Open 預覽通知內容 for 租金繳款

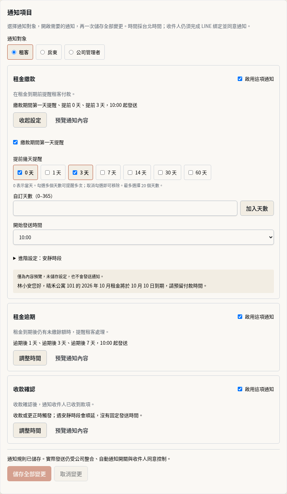pyautogui.click(x=72, y=120)
